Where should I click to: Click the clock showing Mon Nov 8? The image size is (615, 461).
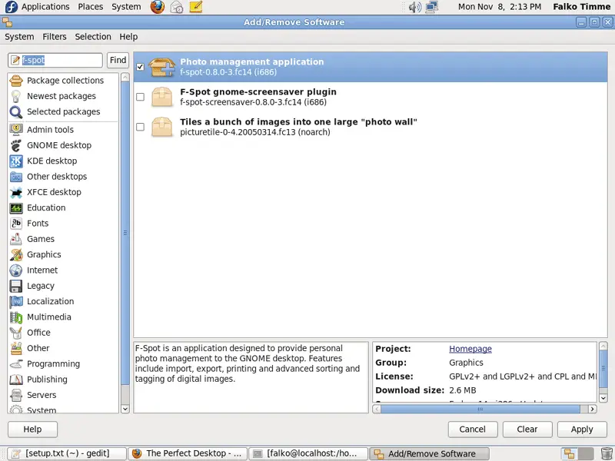coord(499,7)
